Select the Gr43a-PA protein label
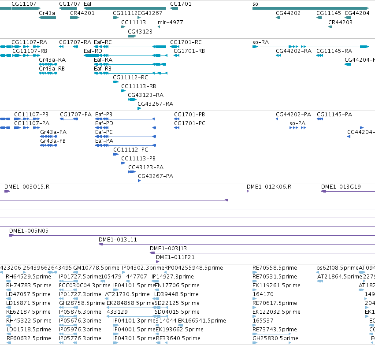Image resolution: width=375 pixels, height=345 pixels. point(53,132)
